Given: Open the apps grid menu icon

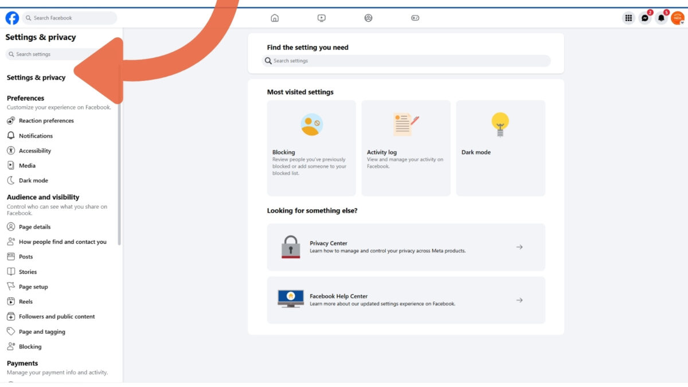Looking at the screenshot, I should click(629, 18).
